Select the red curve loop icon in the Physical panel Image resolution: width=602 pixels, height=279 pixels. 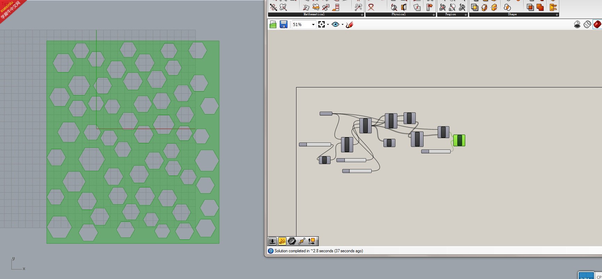371,7
